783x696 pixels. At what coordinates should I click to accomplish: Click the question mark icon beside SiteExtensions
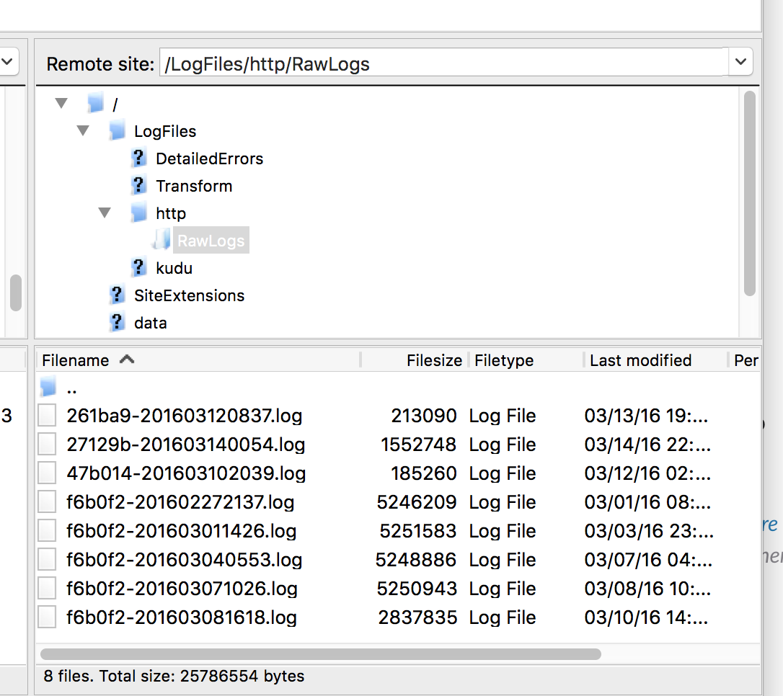[117, 295]
